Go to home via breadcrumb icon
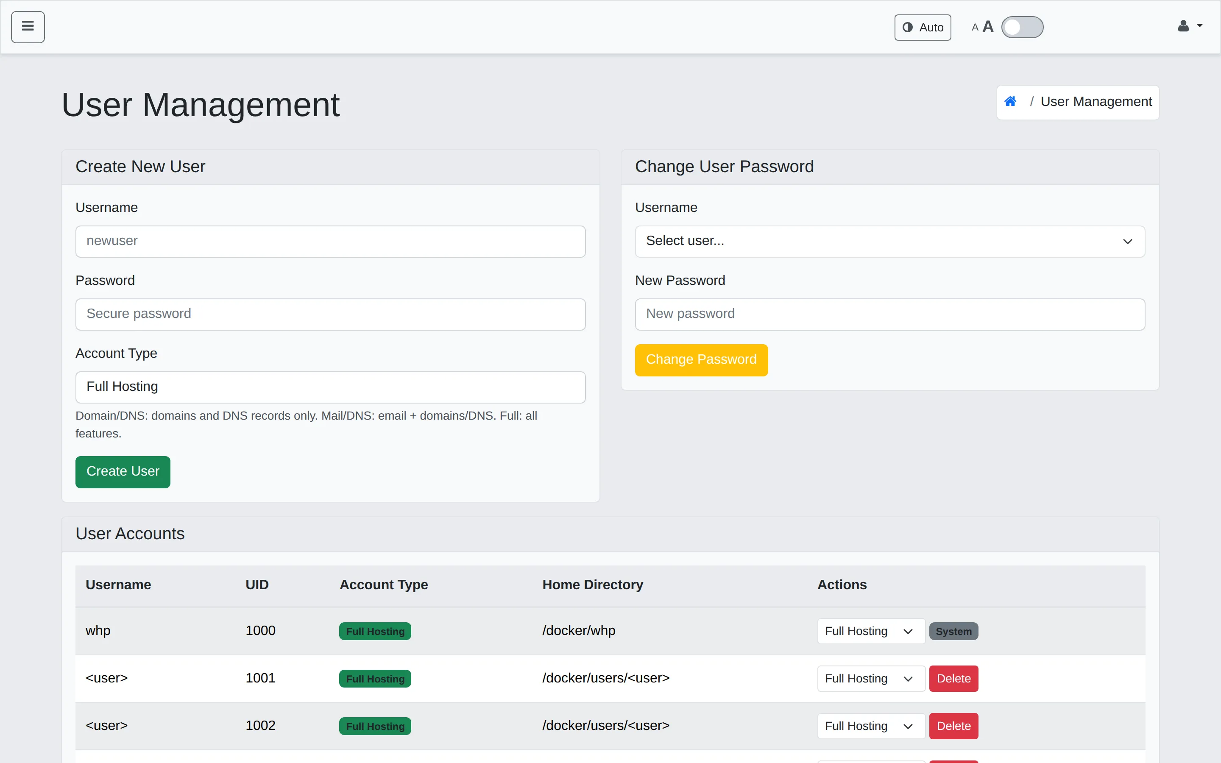Screen dimensions: 1221x763 point(1010,101)
